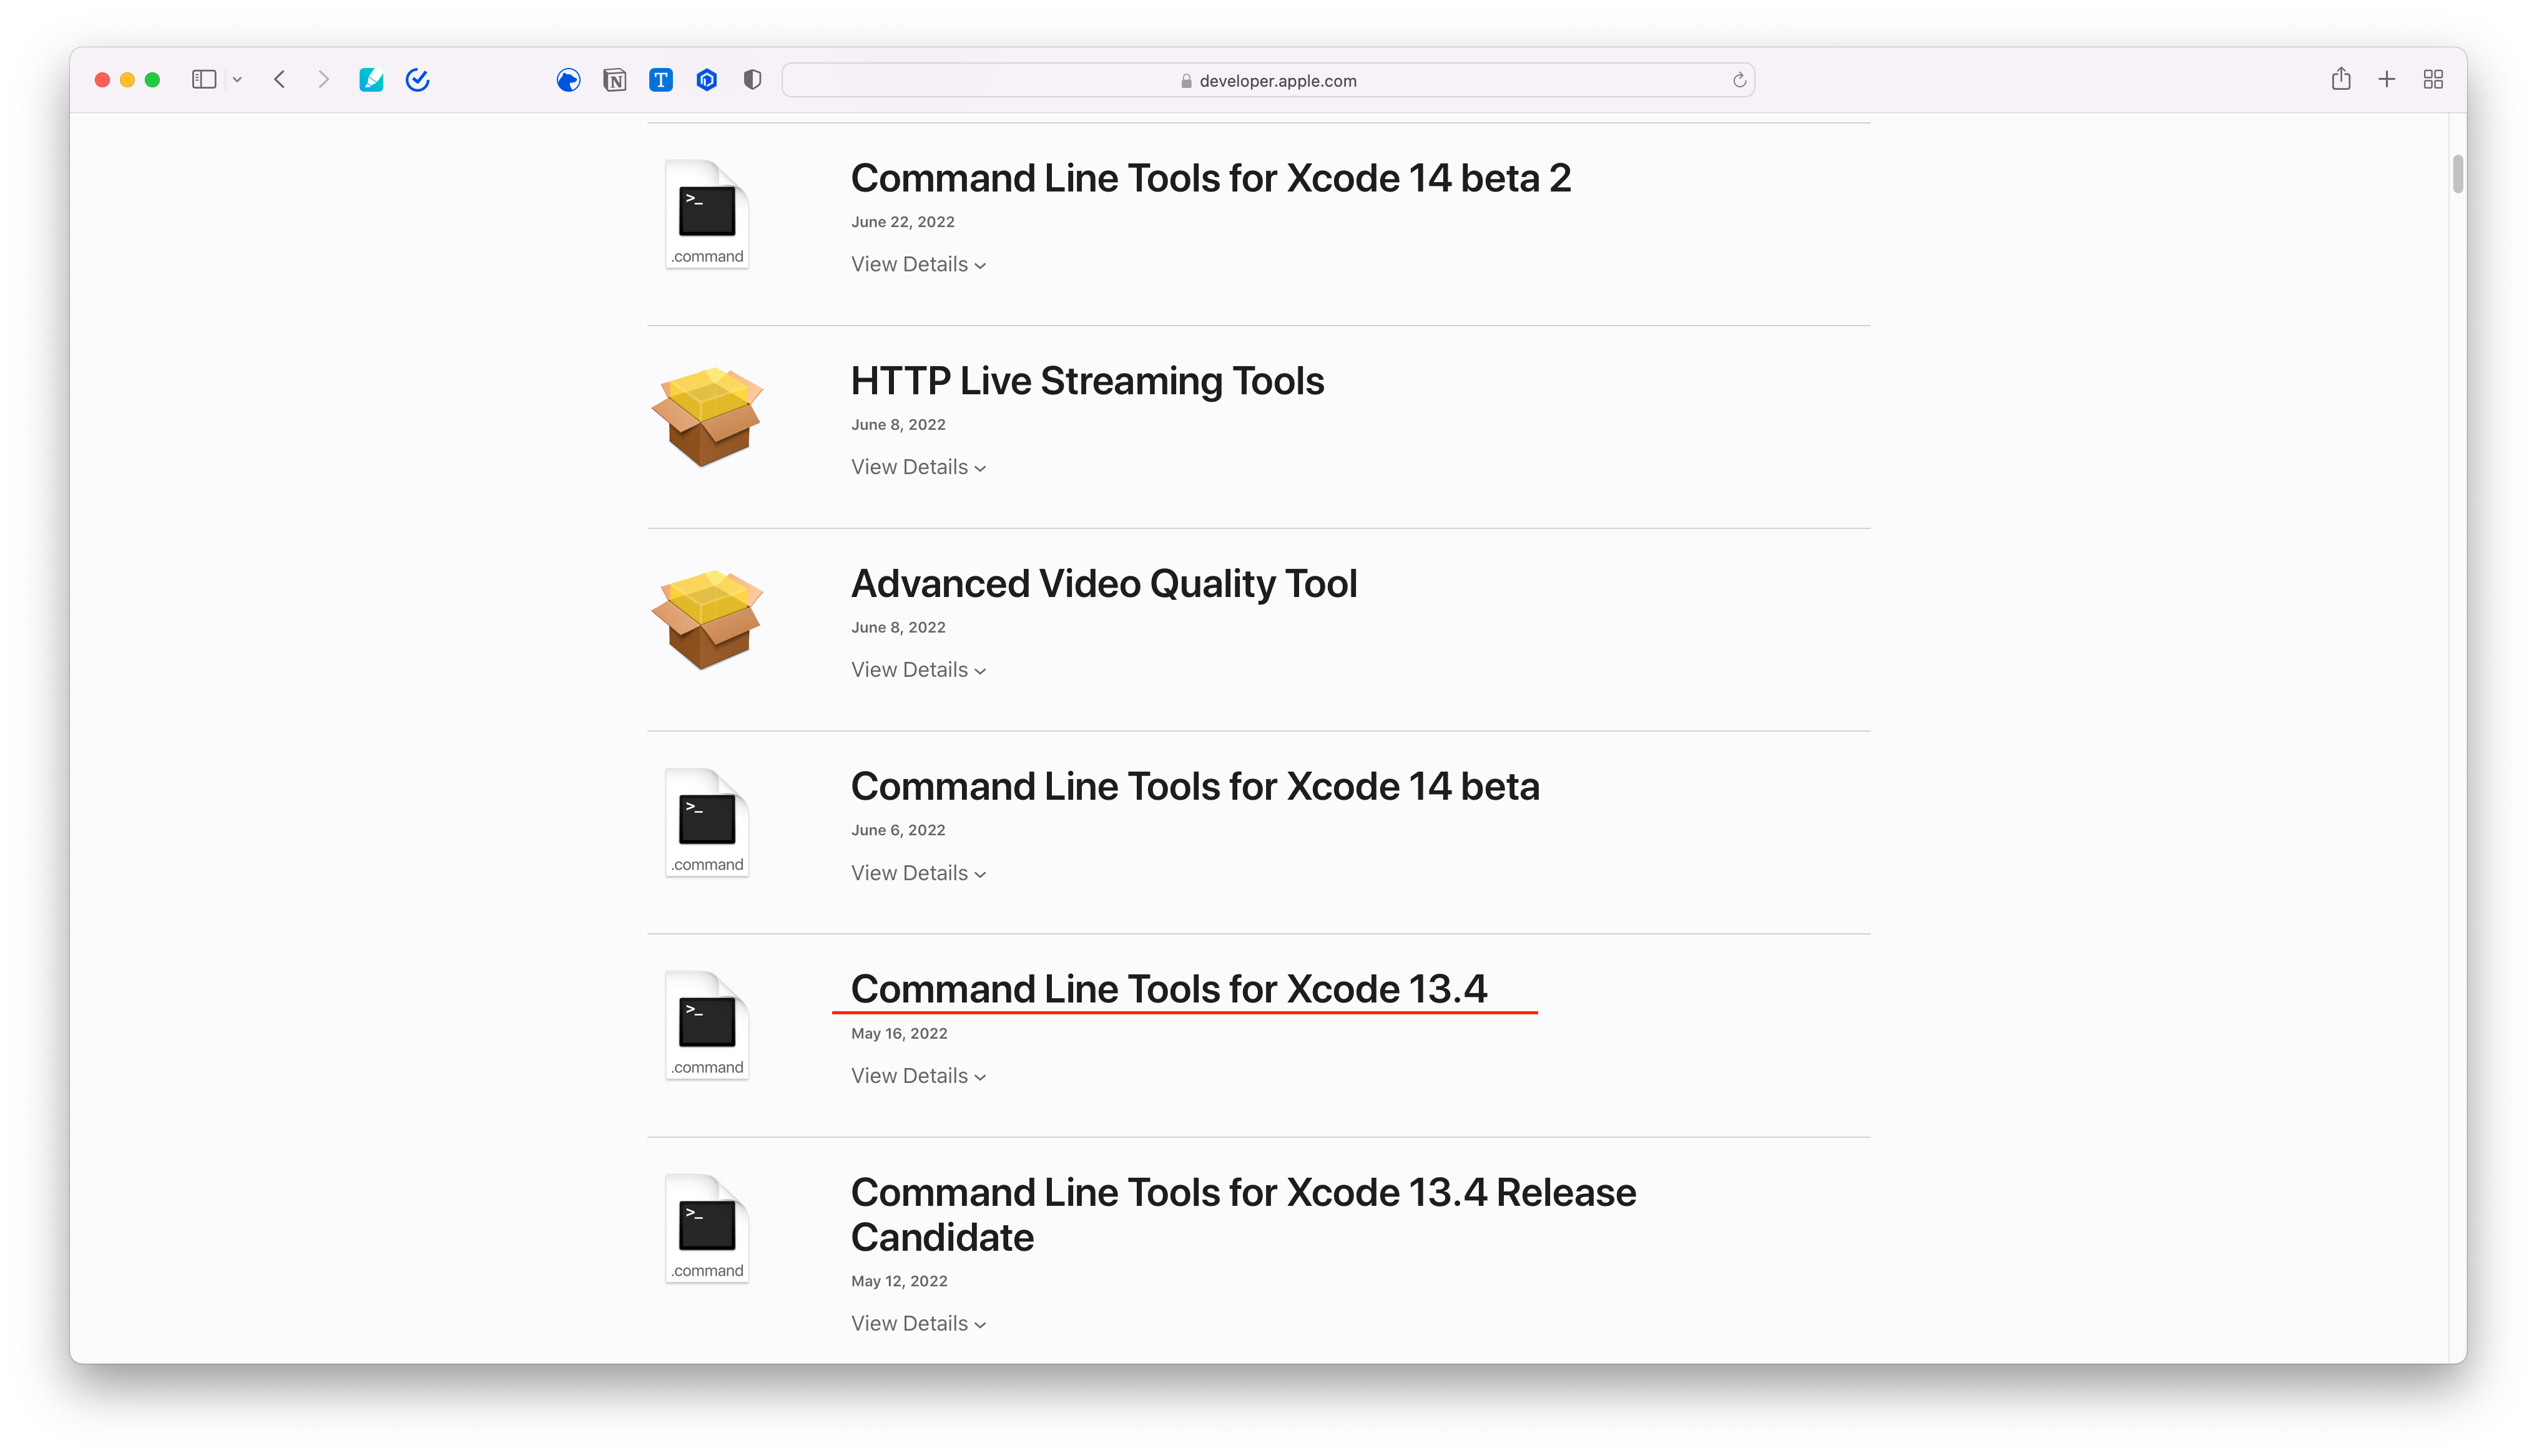Click the Share button in toolbar
2537x1456 pixels.
coord(2341,80)
